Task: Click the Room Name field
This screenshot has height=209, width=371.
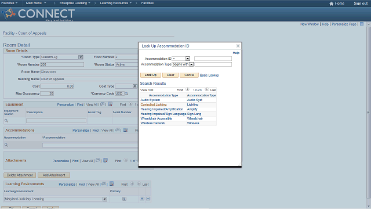Action: 89,71
